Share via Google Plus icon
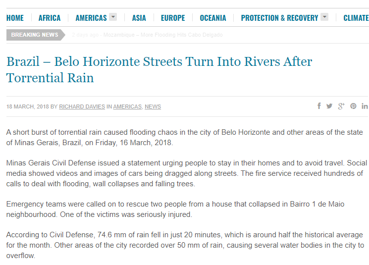369x265 pixels. point(341,106)
